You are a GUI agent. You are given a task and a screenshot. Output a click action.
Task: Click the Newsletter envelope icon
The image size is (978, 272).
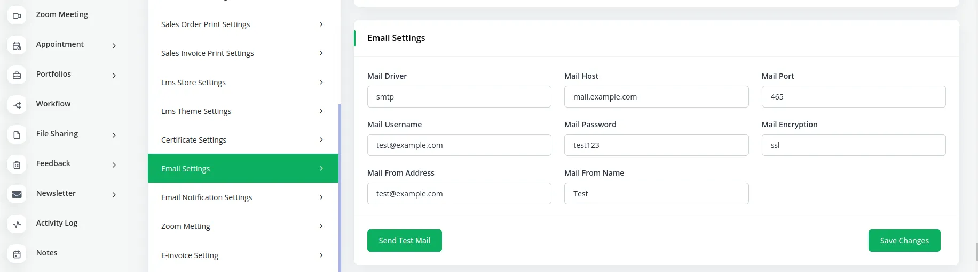pos(17,195)
